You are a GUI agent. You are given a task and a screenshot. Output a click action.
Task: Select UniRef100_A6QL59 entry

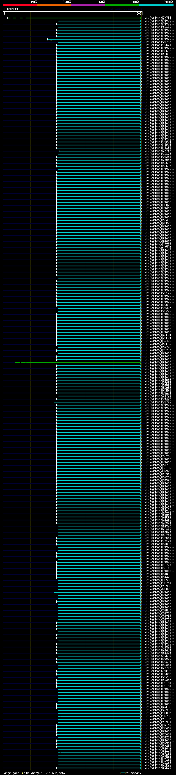tap(158, 344)
